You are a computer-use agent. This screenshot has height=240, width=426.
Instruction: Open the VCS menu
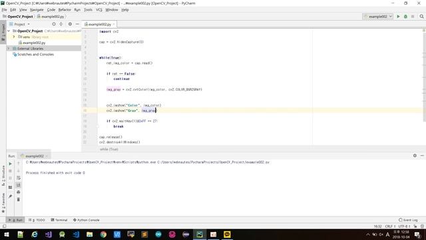coord(99,10)
